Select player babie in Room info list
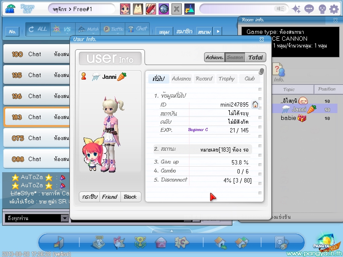Image resolution: width=343 pixels, height=257 pixels. click(x=305, y=118)
